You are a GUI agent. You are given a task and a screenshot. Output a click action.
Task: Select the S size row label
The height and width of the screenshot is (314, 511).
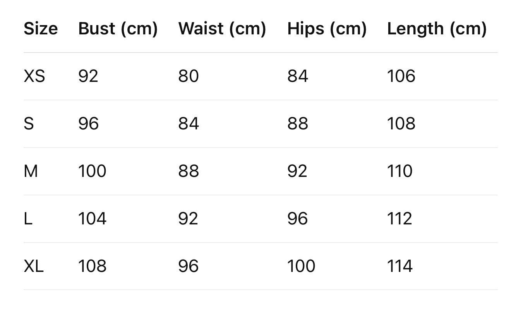coord(29,124)
